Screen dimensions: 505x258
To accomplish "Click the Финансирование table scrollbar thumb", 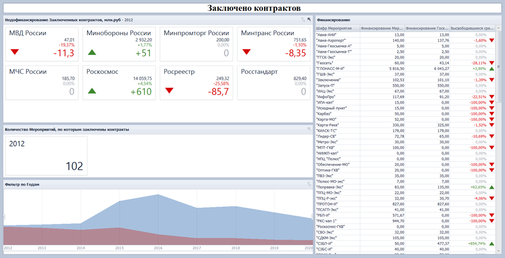I will point(499,66).
